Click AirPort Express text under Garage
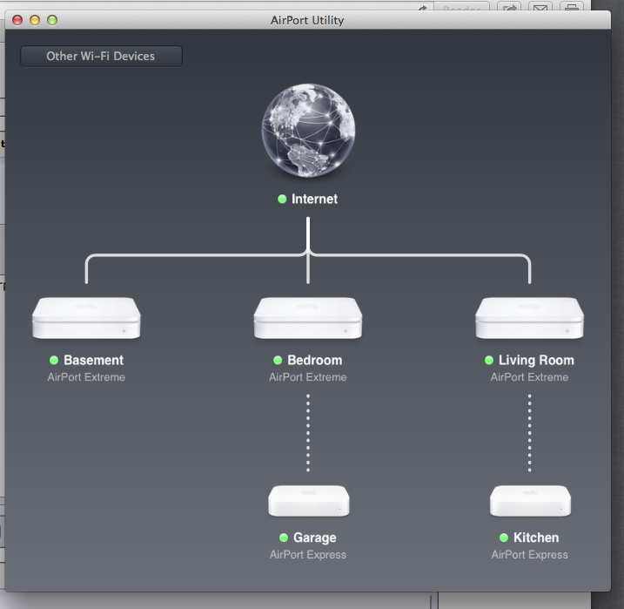The height and width of the screenshot is (609, 624). tap(308, 554)
